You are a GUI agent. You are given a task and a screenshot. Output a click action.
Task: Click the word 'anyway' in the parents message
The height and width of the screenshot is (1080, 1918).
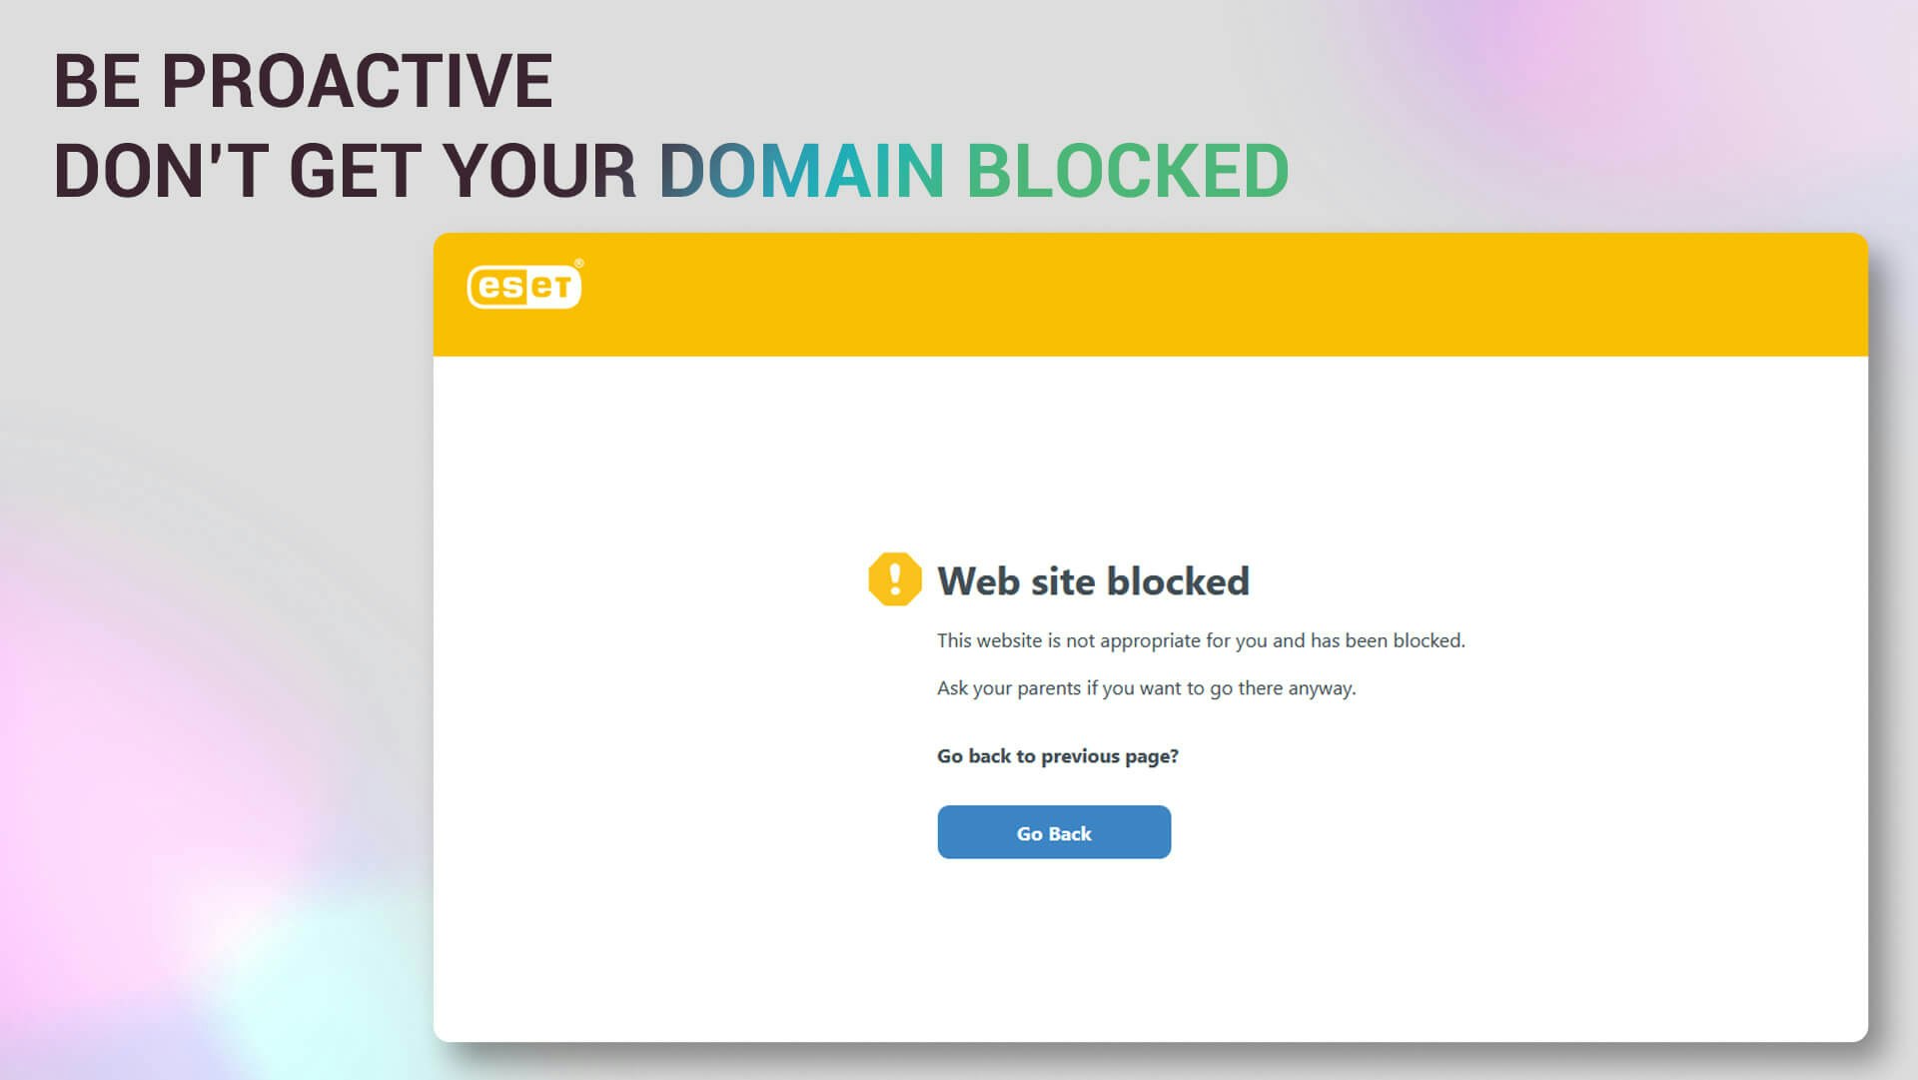1321,688
